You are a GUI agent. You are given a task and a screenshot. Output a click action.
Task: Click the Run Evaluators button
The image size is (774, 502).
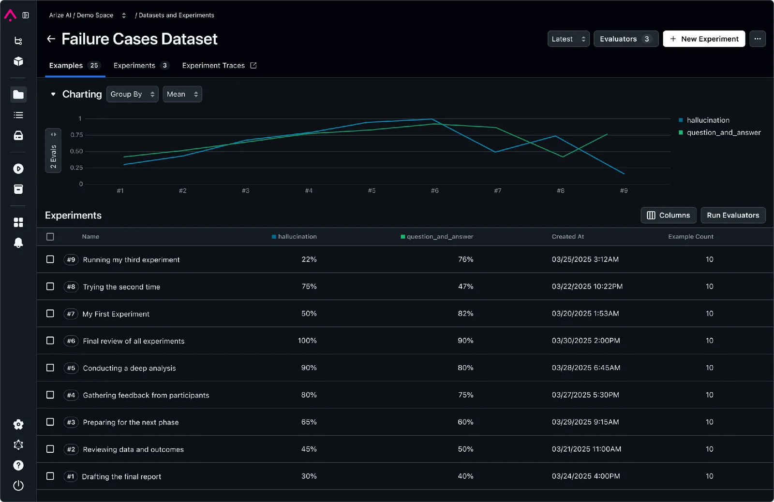732,215
